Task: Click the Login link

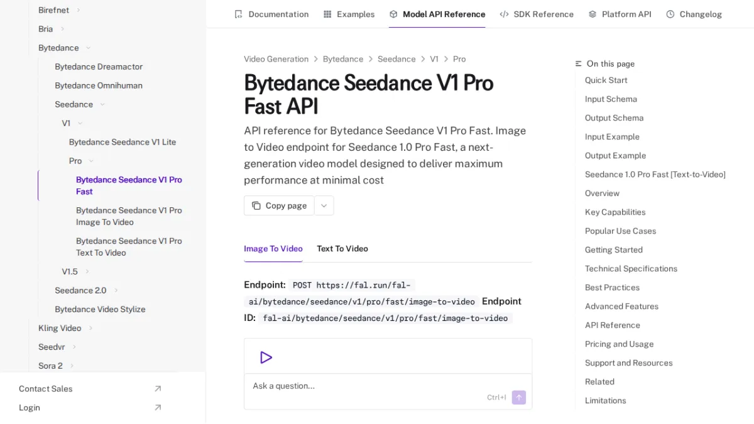Action: click(30, 408)
